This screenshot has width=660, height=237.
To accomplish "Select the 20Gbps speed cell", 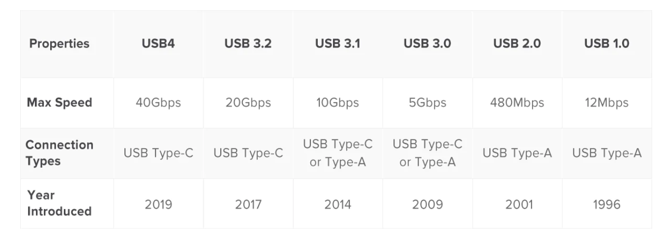I will [x=248, y=103].
